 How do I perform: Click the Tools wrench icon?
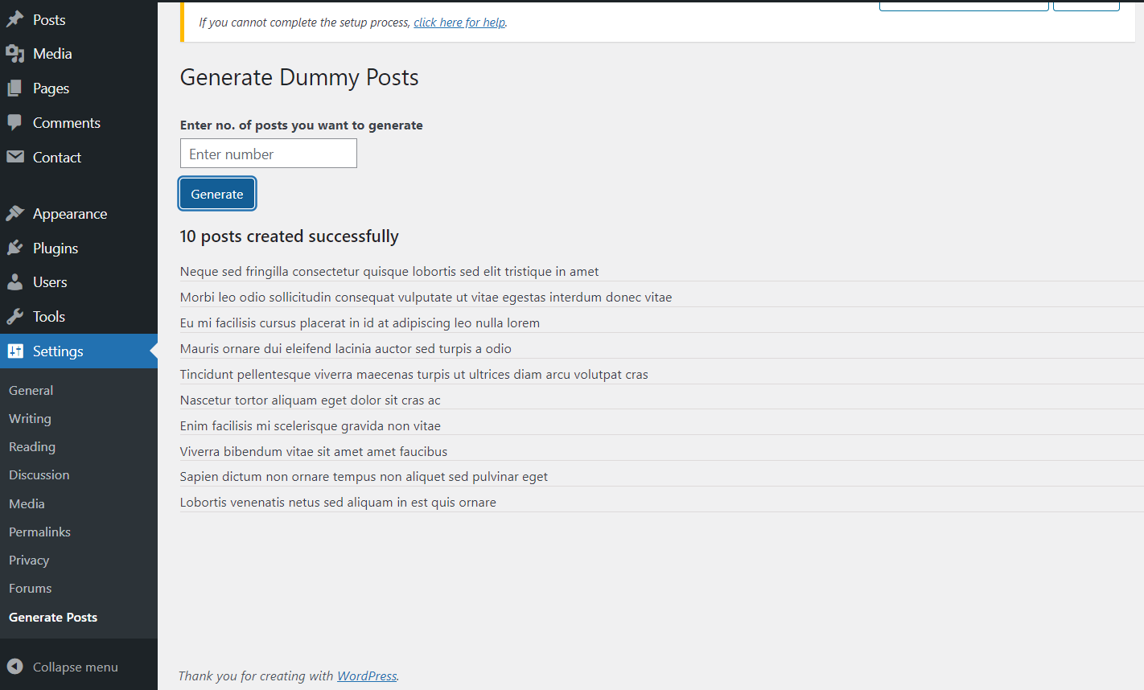click(14, 316)
